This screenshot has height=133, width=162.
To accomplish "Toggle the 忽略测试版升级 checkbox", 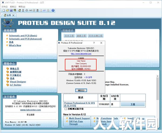I will pos(66,109).
